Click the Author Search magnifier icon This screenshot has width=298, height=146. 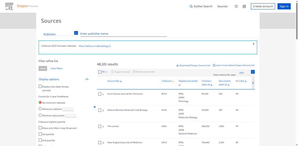coord(191,6)
